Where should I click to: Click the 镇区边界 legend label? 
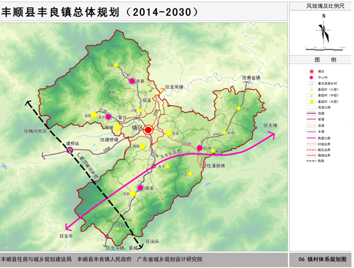click(324, 150)
